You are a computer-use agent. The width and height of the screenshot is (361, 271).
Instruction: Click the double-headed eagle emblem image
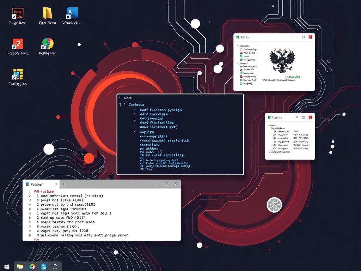[282, 60]
